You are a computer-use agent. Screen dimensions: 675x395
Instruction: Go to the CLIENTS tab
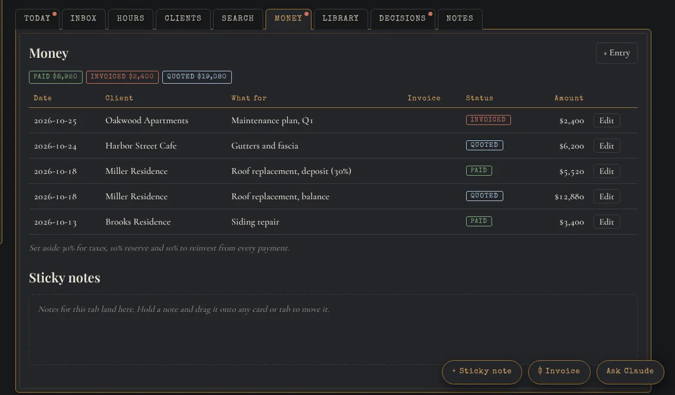pyautogui.click(x=183, y=18)
